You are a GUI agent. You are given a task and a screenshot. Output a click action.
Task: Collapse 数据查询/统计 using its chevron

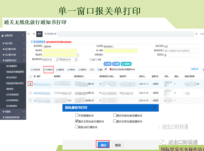(x=24, y=60)
